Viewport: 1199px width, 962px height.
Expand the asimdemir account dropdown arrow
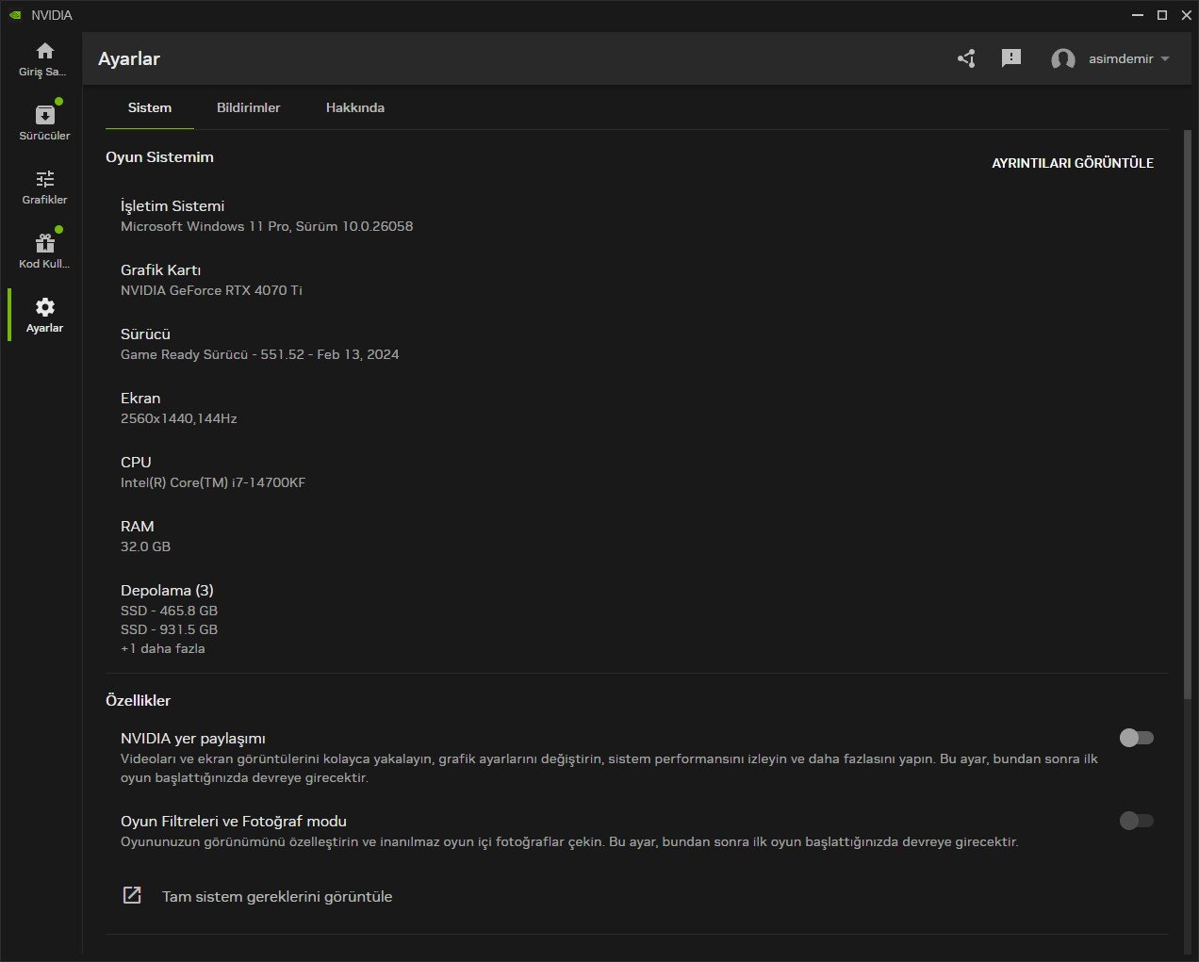pos(1165,58)
